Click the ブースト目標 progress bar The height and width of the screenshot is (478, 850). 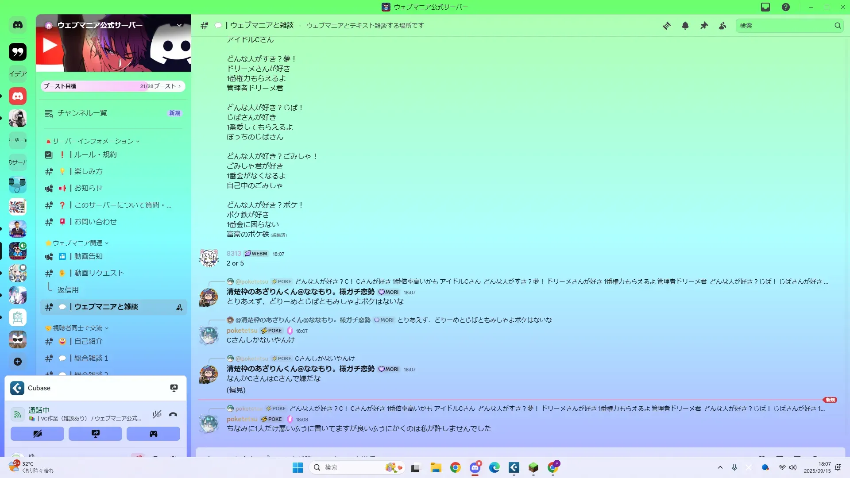tap(113, 86)
